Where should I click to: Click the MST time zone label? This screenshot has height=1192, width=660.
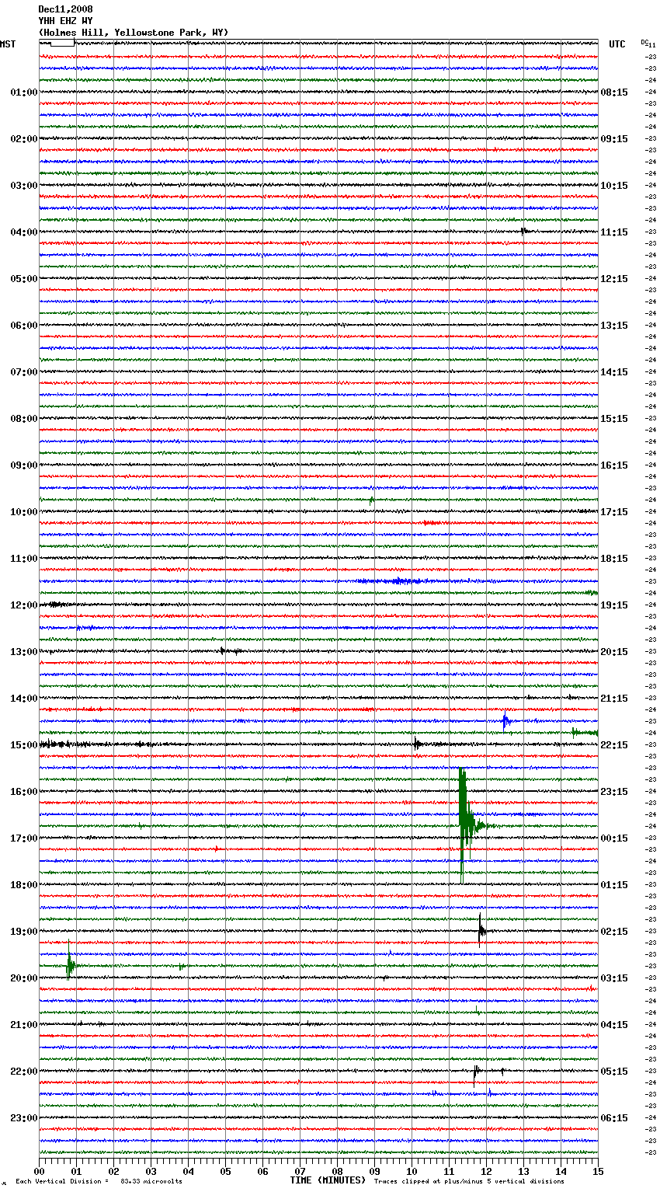[8, 44]
